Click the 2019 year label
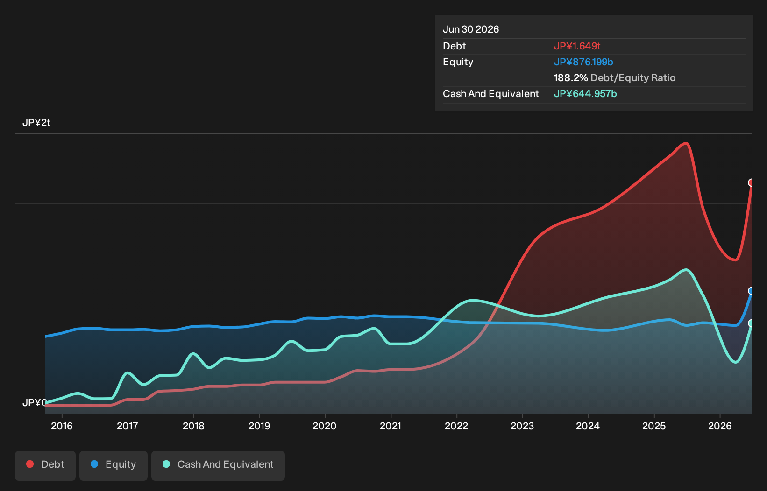The height and width of the screenshot is (491, 767). tap(259, 426)
